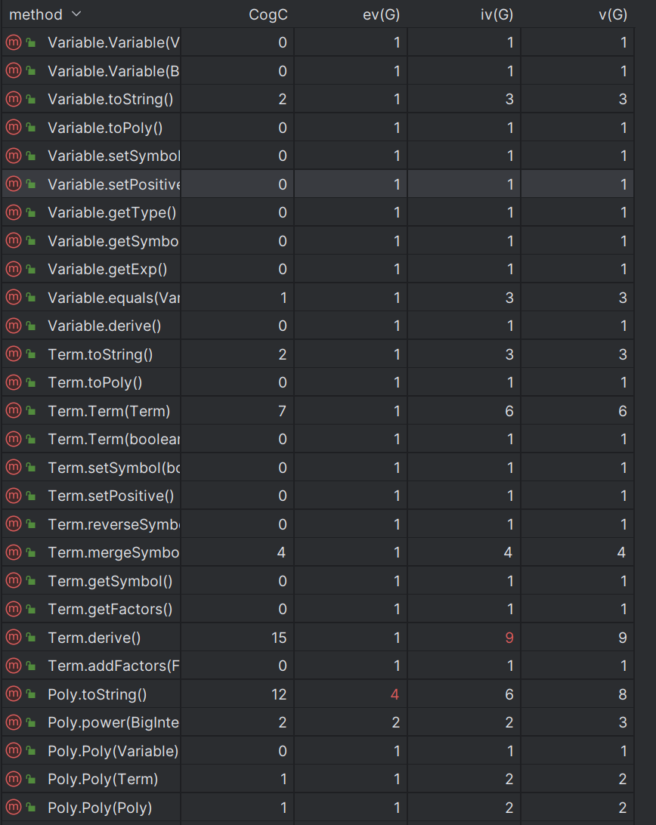Select the Poly.power(BigInte row
656x825 pixels.
click(317, 722)
